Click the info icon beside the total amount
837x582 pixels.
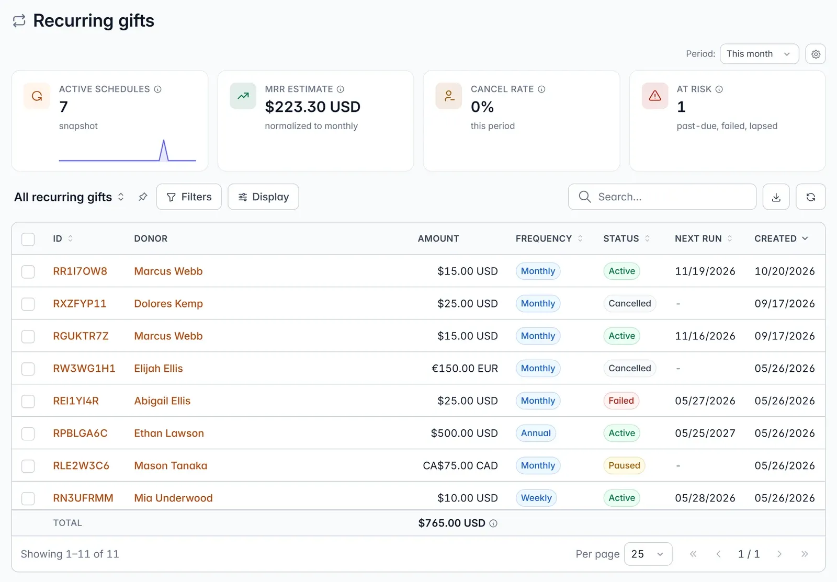point(493,523)
